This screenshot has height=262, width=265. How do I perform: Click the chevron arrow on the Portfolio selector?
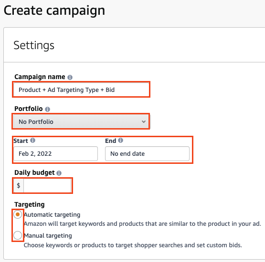coord(144,121)
